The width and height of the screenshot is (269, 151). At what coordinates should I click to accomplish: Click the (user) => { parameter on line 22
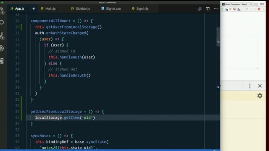pos(52,39)
